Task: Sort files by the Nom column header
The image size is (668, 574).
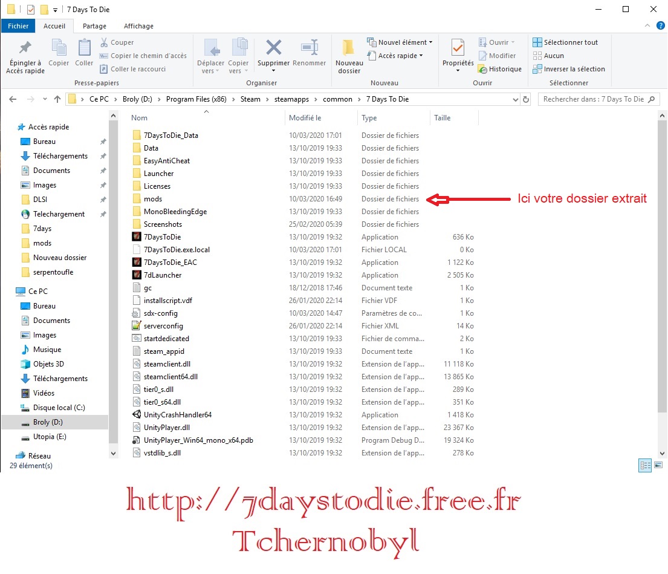Action: [x=139, y=118]
